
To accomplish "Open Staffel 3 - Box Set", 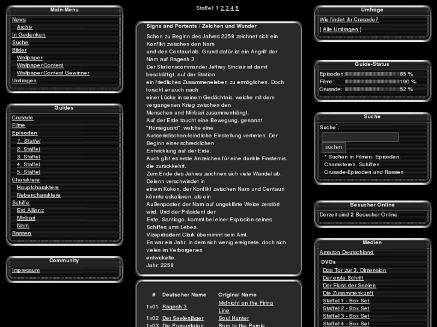I will pos(346,316).
